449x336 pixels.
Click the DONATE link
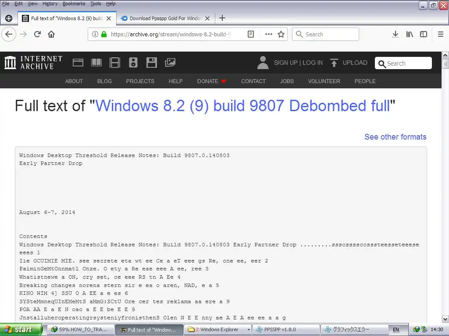pyautogui.click(x=212, y=81)
